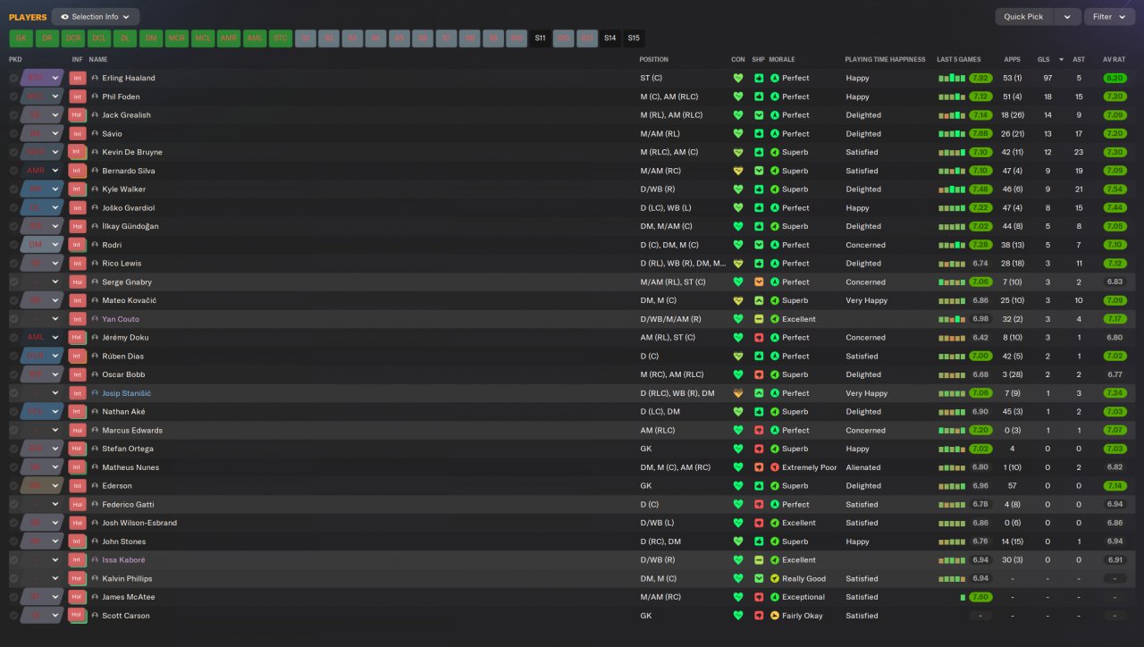Viewport: 1144px width, 647px height.
Task: Toggle the picked checkbox for Kyle Walker
Action: (13, 189)
